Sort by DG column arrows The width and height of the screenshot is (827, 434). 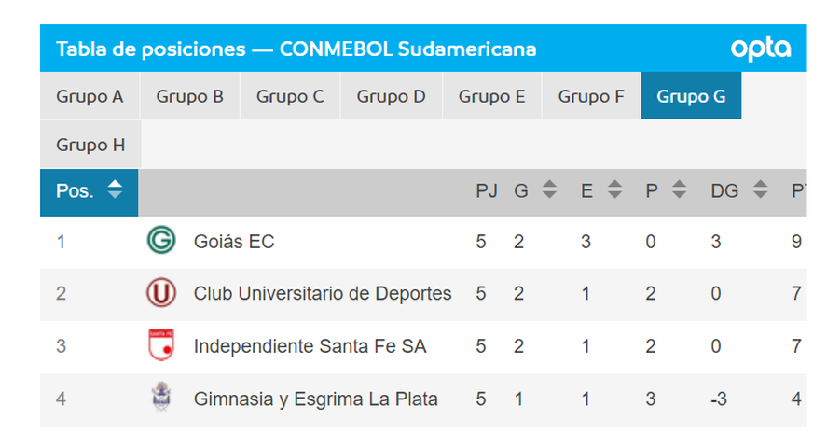click(761, 190)
